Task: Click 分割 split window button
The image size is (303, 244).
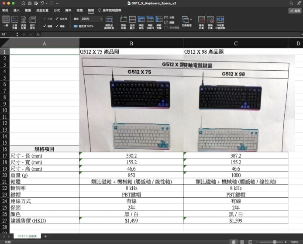Action: 169,17
